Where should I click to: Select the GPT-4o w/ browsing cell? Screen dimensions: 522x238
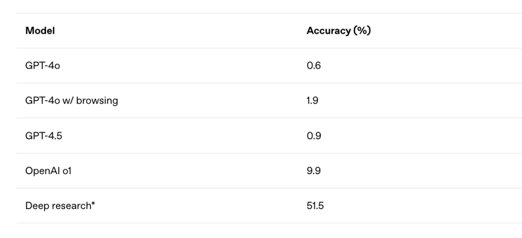click(72, 101)
